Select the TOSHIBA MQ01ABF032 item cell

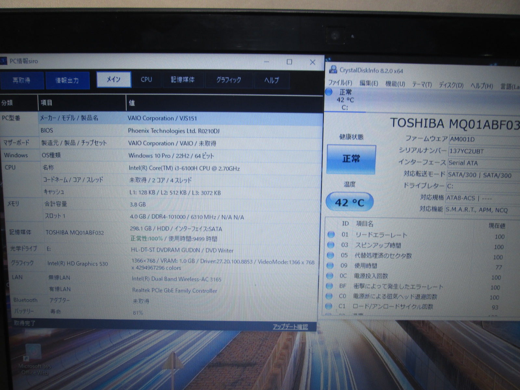[x=75, y=233]
